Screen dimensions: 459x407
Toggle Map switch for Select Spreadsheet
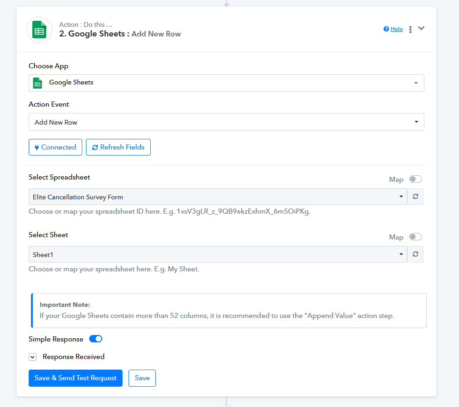pos(415,179)
